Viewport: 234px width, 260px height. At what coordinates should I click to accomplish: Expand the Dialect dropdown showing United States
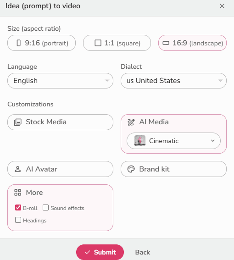[x=173, y=81]
